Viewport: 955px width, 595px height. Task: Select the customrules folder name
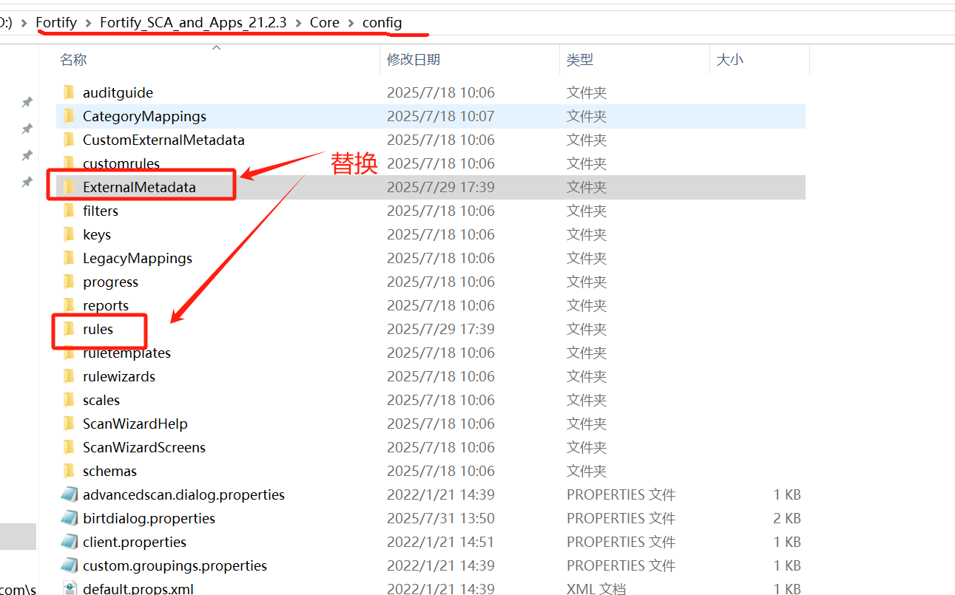(x=121, y=163)
